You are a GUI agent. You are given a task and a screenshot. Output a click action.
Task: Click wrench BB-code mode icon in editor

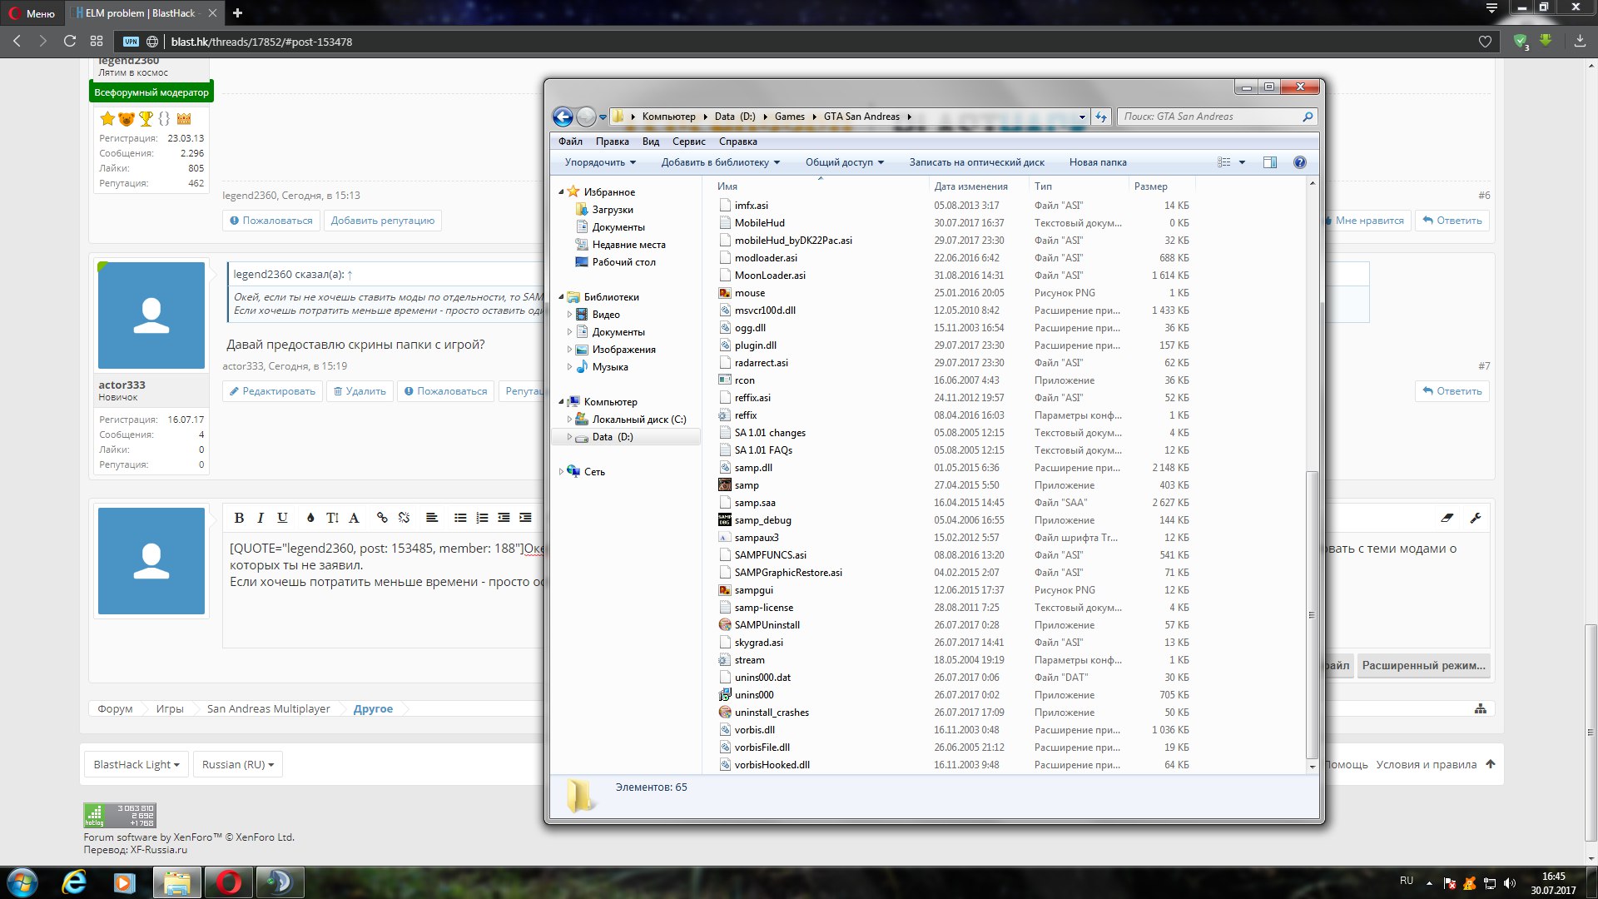tap(1476, 518)
